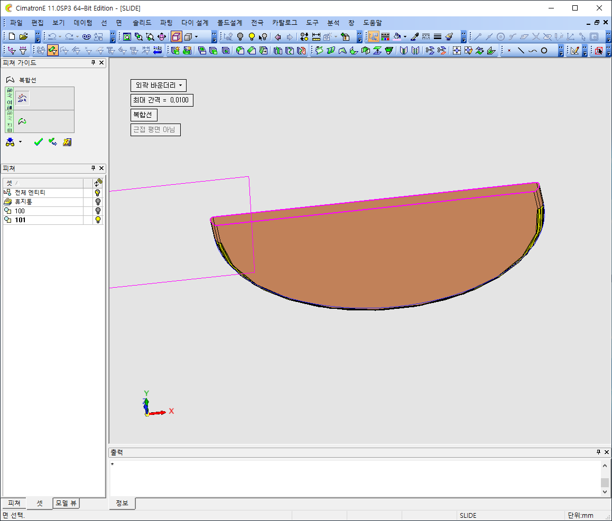Toggle the highlighted face filter funnel icon

click(x=53, y=50)
